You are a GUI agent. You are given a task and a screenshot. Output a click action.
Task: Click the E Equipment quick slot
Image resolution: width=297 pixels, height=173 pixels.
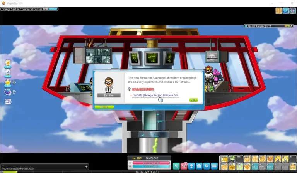[x=270, y=166]
